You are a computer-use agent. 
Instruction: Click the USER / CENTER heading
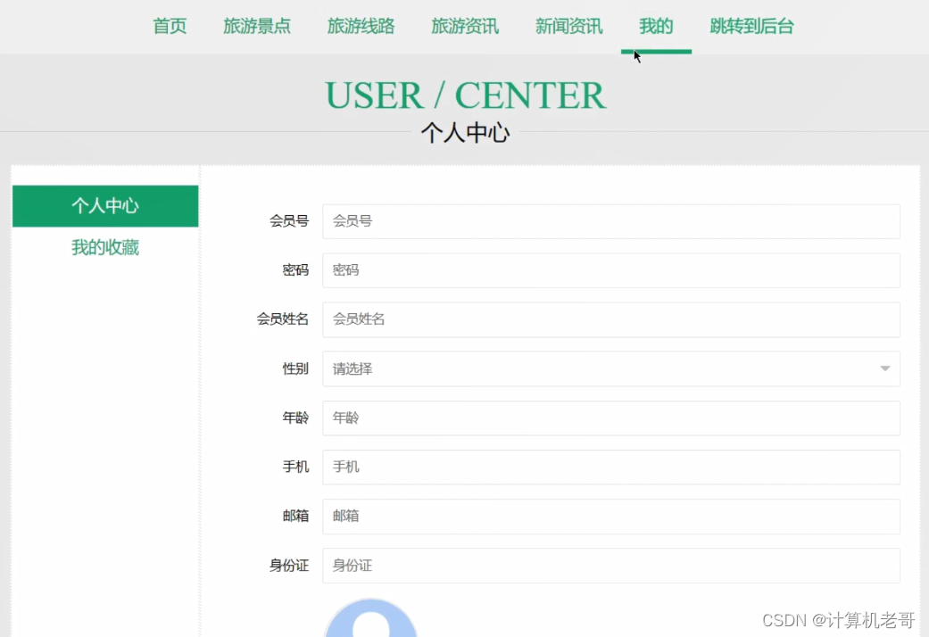[x=466, y=95]
